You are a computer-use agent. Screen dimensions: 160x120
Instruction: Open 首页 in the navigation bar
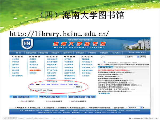[19, 53]
